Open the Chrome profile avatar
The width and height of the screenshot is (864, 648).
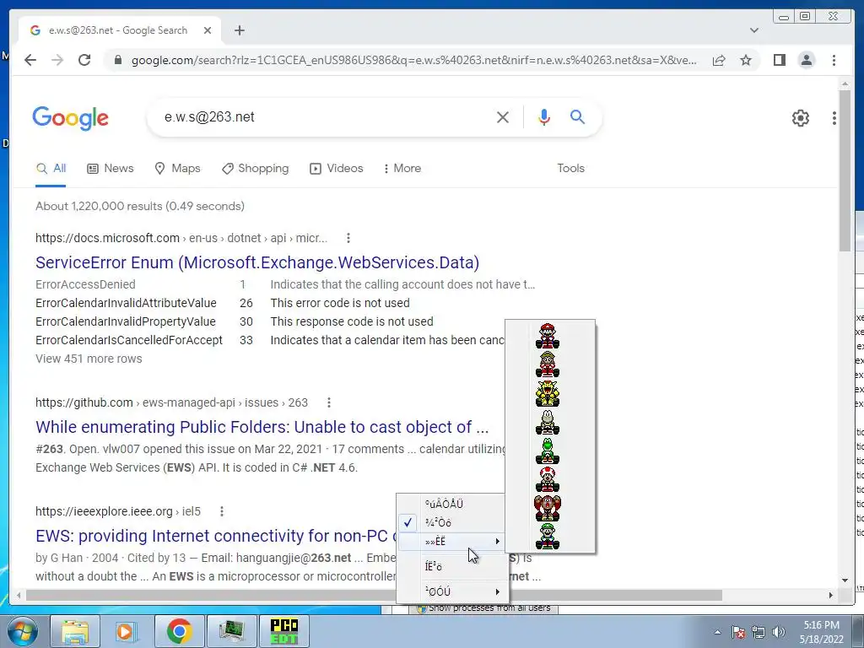pyautogui.click(x=806, y=60)
